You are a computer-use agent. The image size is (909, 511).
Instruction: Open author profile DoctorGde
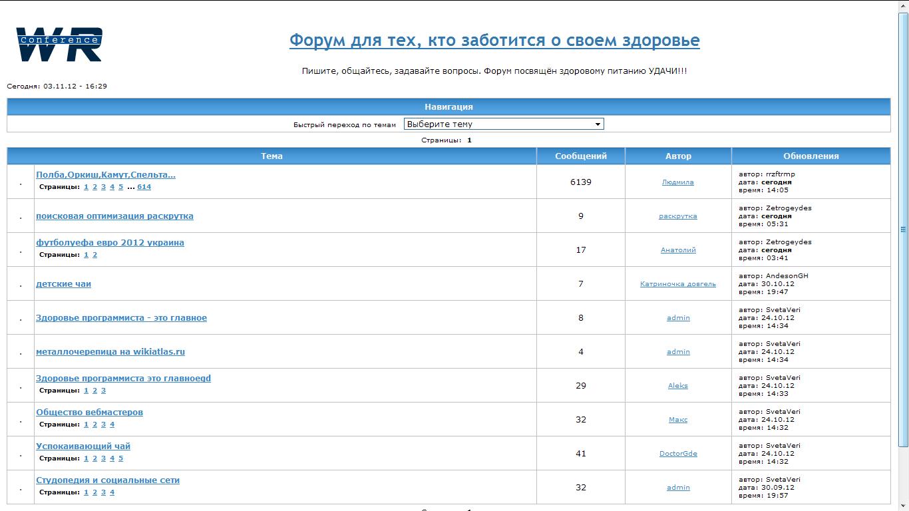coord(678,454)
